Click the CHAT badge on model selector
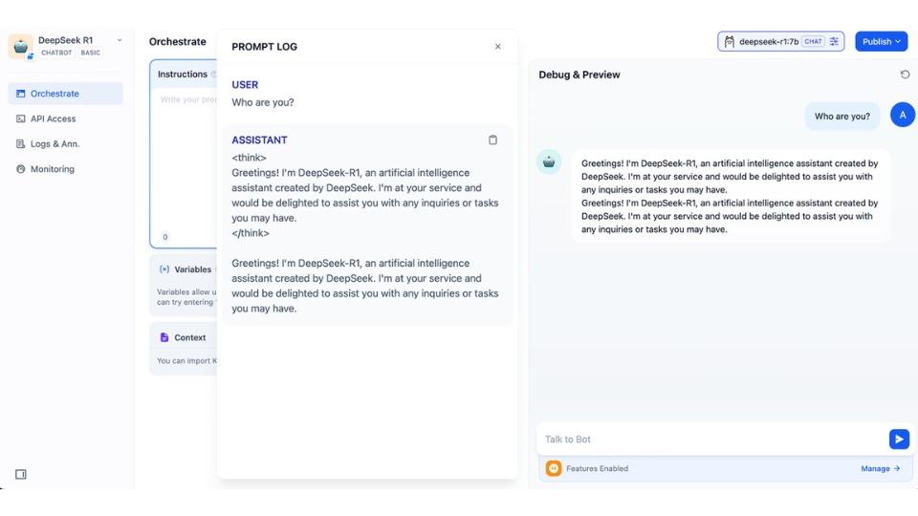 813,41
